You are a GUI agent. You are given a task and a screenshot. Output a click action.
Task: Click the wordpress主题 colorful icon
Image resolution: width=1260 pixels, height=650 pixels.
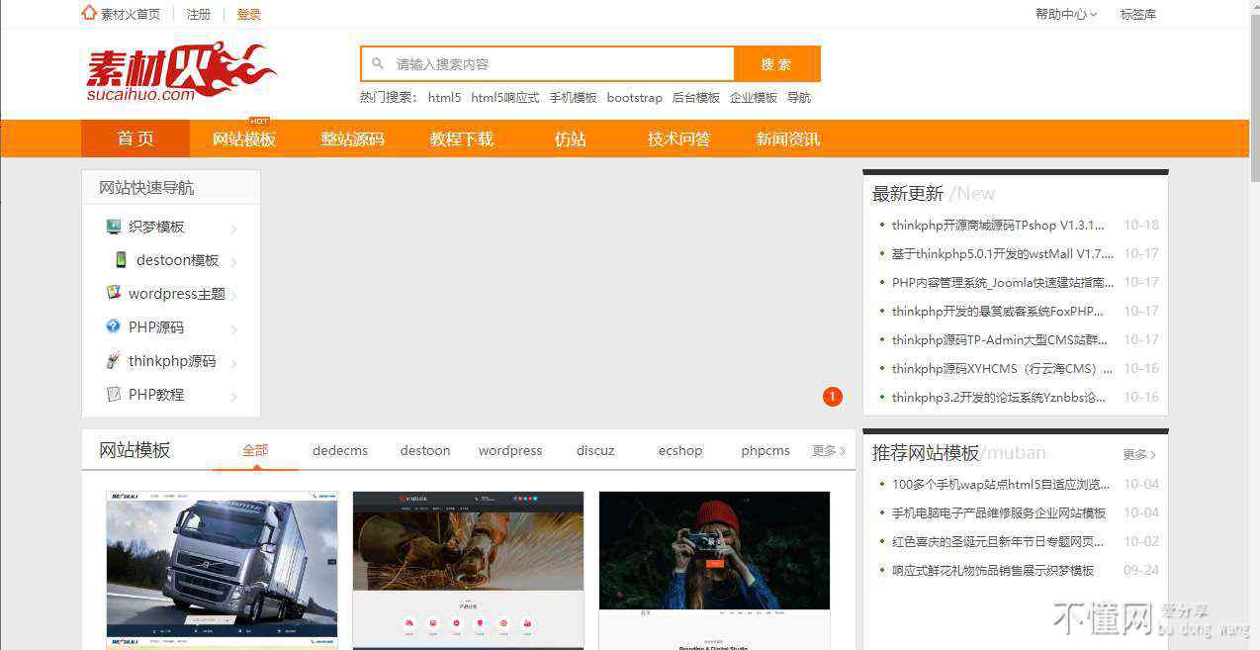click(114, 293)
